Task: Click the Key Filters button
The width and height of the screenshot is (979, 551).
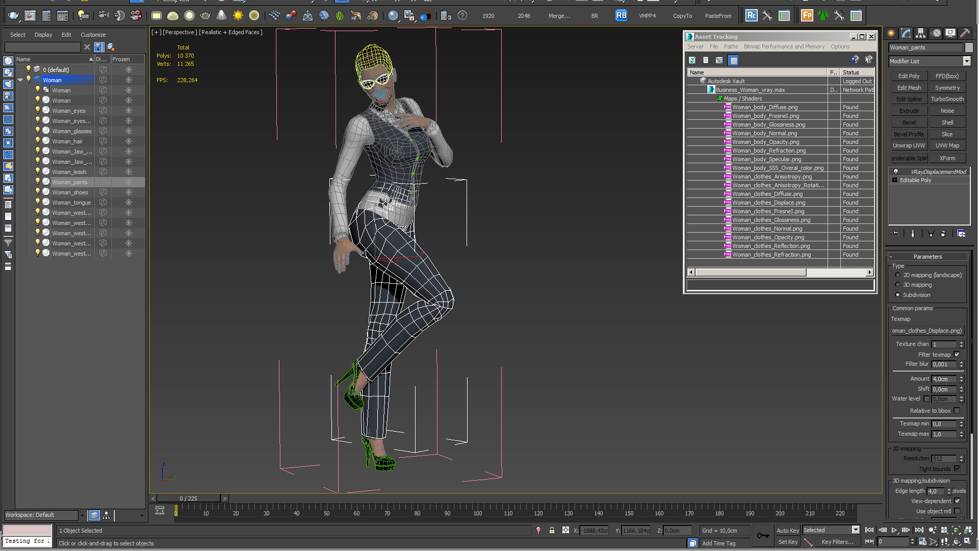Action: click(837, 542)
